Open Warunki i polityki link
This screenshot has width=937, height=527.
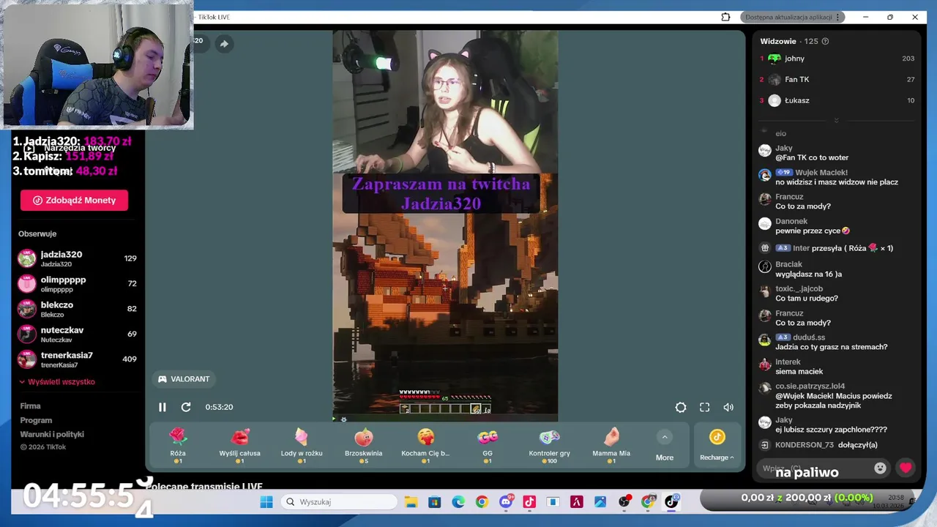pyautogui.click(x=52, y=434)
